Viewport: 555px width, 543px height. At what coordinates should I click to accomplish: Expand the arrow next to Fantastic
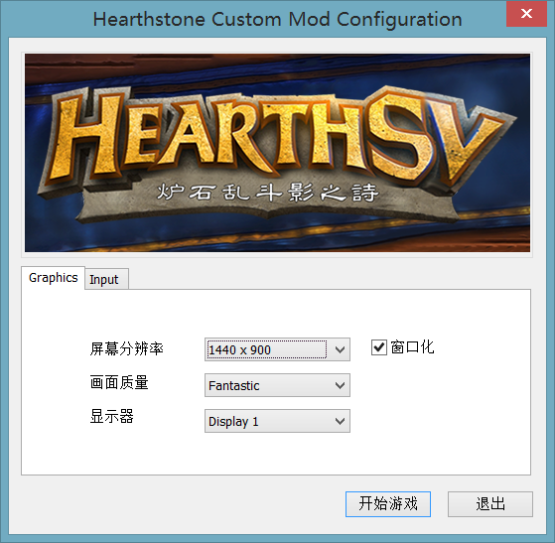click(x=340, y=385)
